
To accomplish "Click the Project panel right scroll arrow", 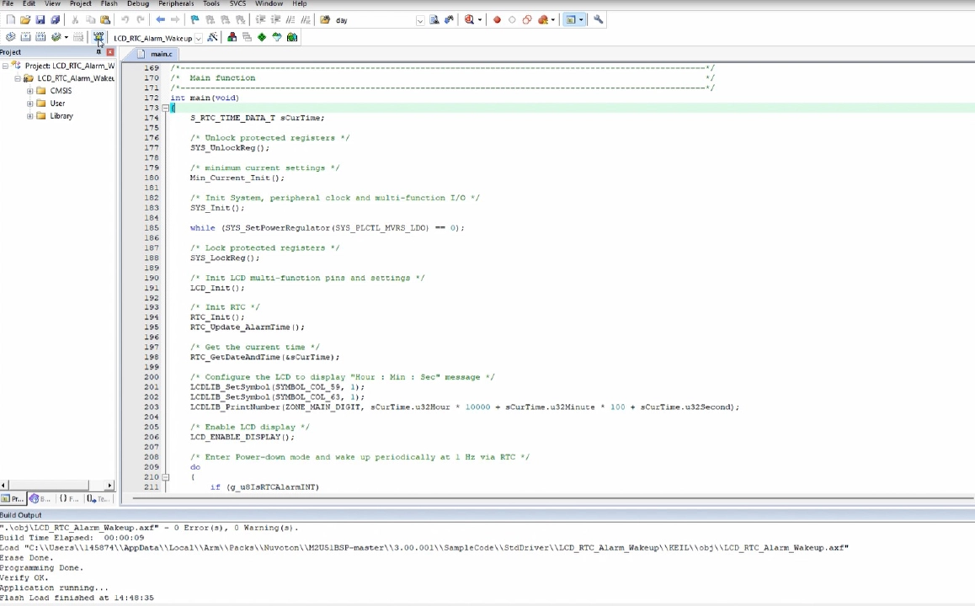I will point(110,485).
